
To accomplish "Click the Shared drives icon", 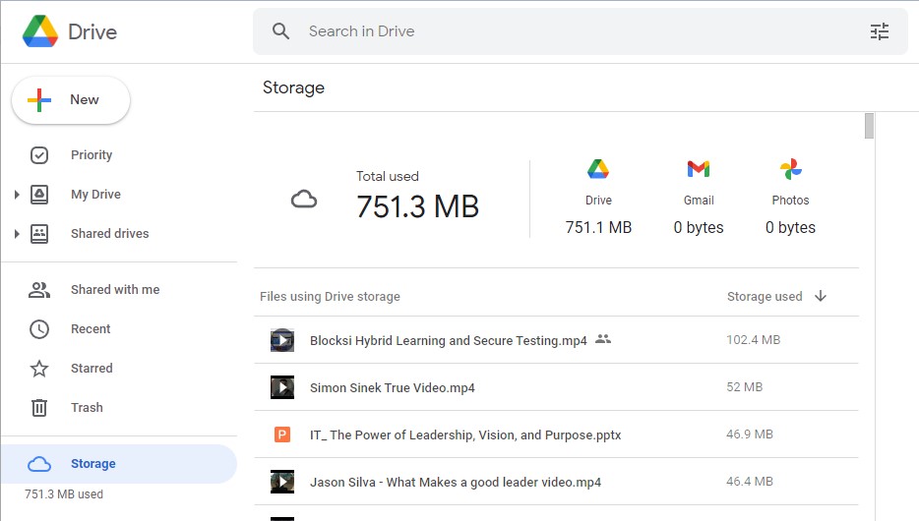I will tap(39, 234).
